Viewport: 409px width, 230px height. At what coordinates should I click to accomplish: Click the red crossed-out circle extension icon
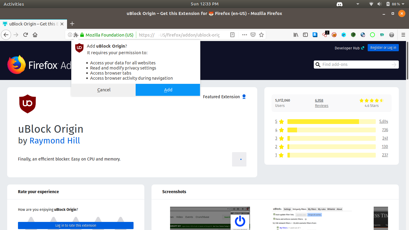tap(334, 35)
